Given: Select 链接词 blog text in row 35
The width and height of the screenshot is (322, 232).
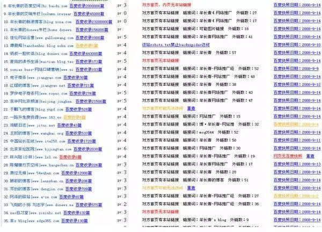Looking at the screenshot, I should [204, 220].
